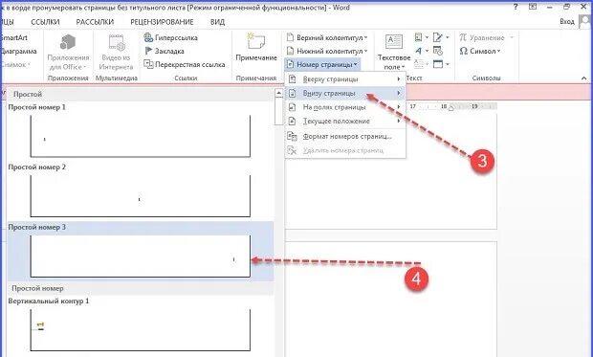
Task: Collapse the Номер страницы dropdown
Action: point(321,64)
